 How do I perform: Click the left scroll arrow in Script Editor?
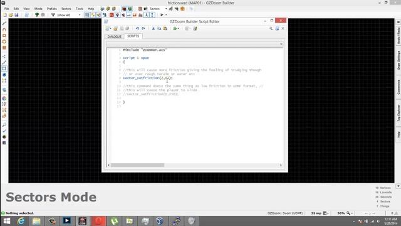coord(108,165)
